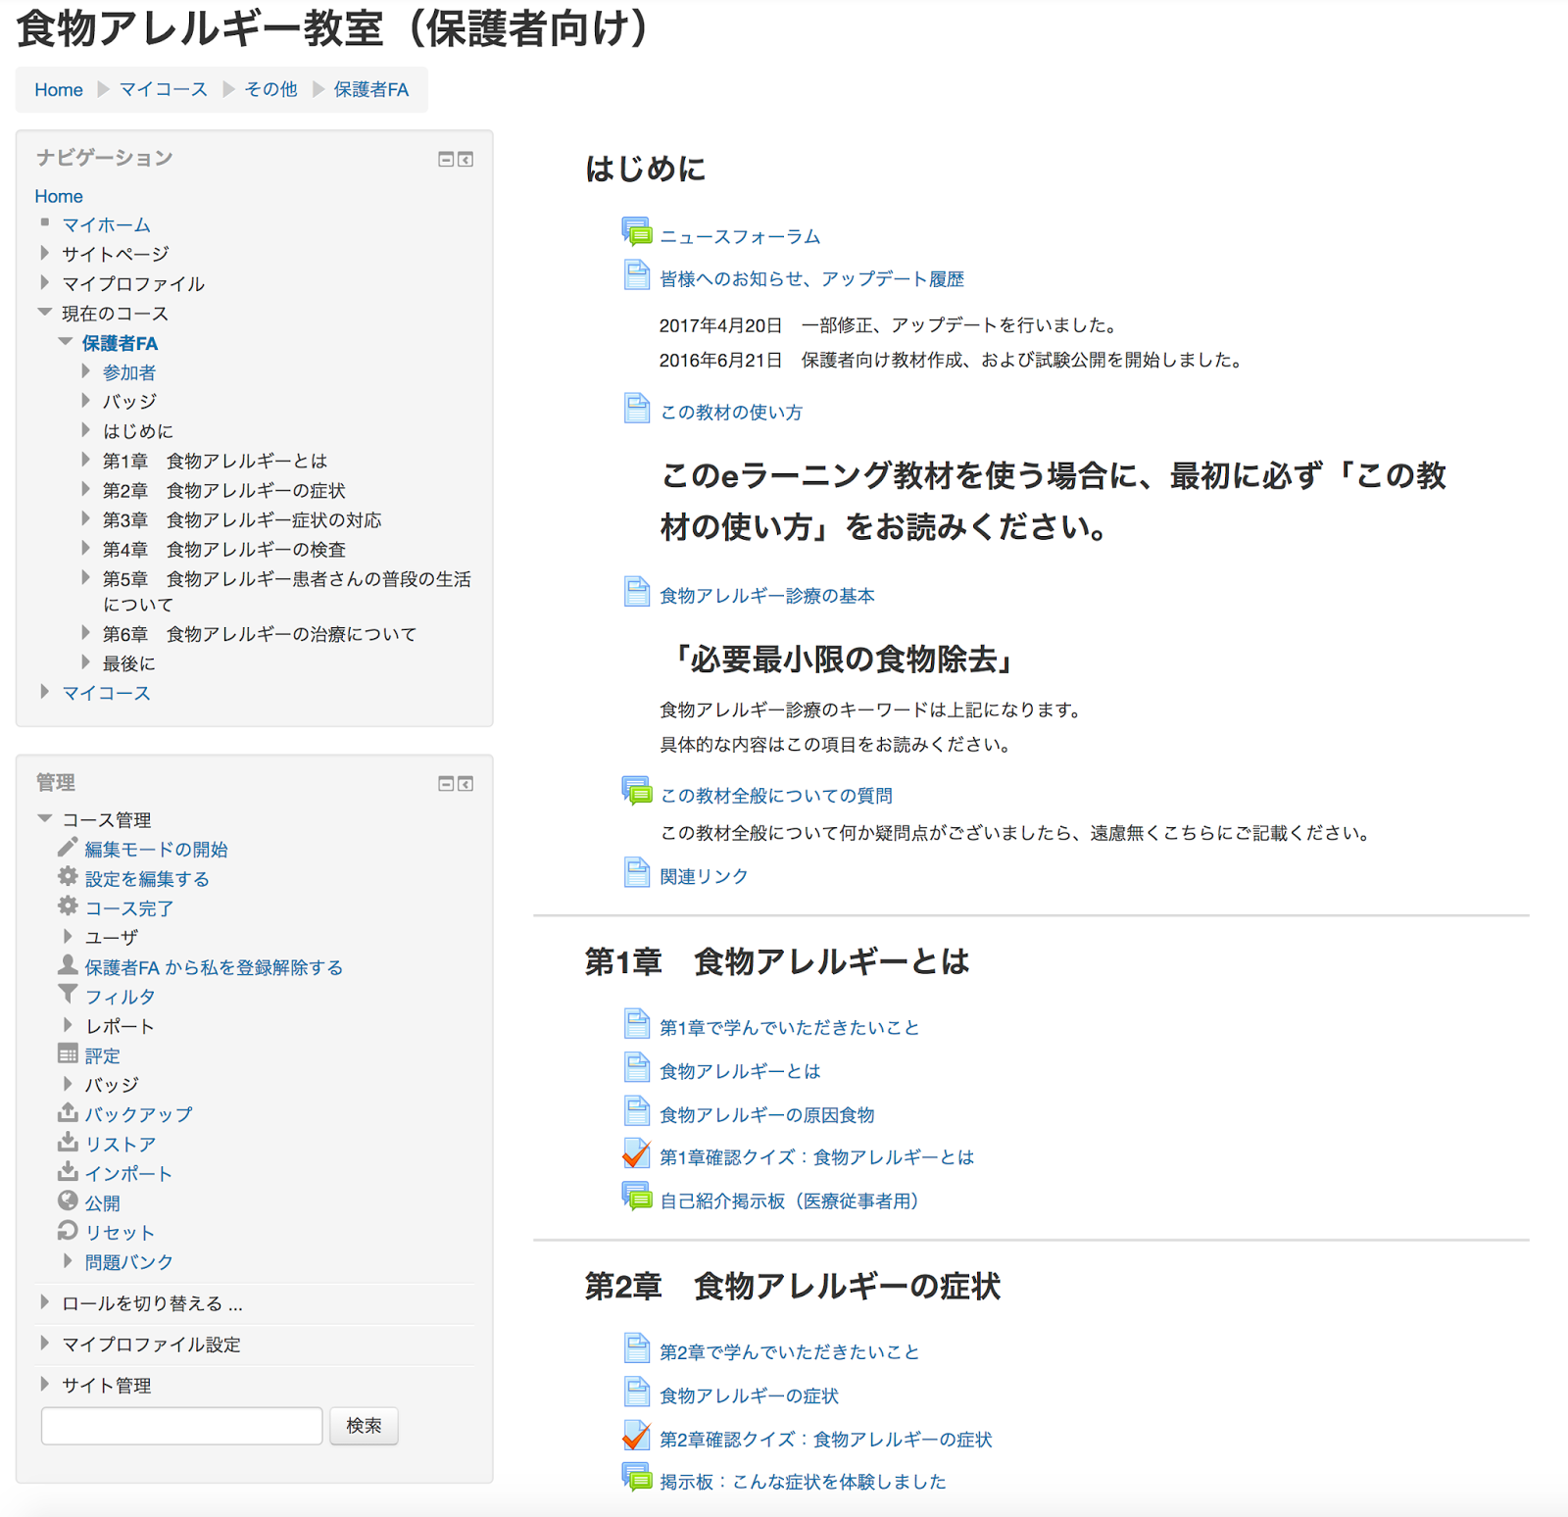Dock the 管理 block to the side
This screenshot has width=1568, height=1517.
(x=465, y=784)
